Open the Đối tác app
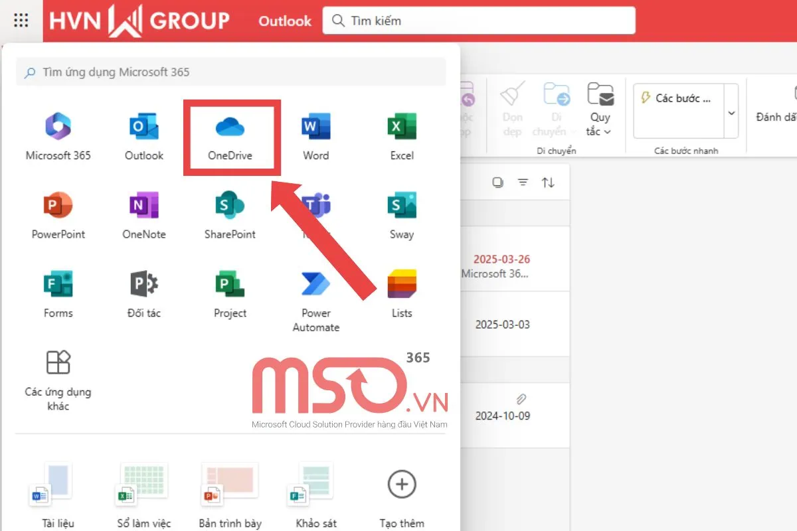 click(144, 294)
